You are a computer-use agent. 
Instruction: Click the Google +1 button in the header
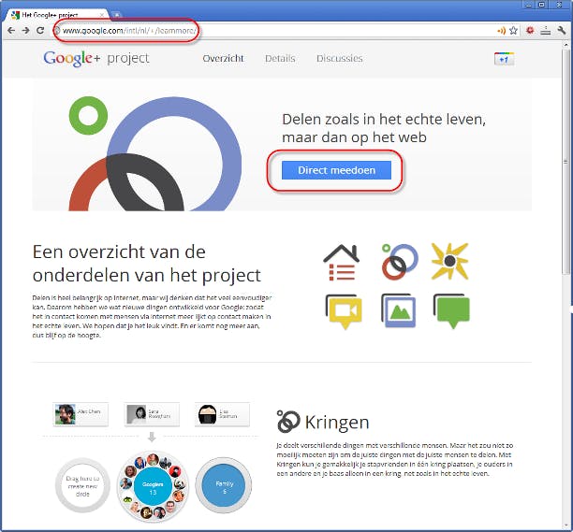click(504, 59)
